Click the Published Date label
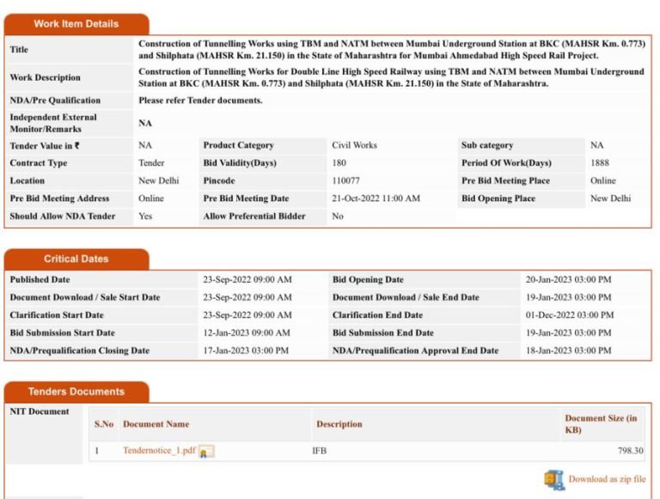Image resolution: width=660 pixels, height=499 pixels. pos(40,279)
